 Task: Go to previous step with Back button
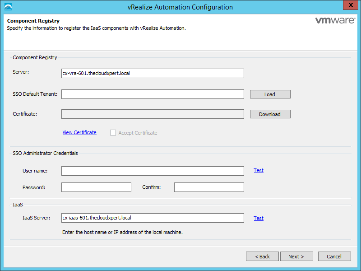pyautogui.click(x=262, y=257)
